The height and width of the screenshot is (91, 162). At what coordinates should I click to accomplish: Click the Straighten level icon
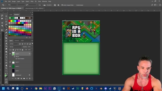45,5
